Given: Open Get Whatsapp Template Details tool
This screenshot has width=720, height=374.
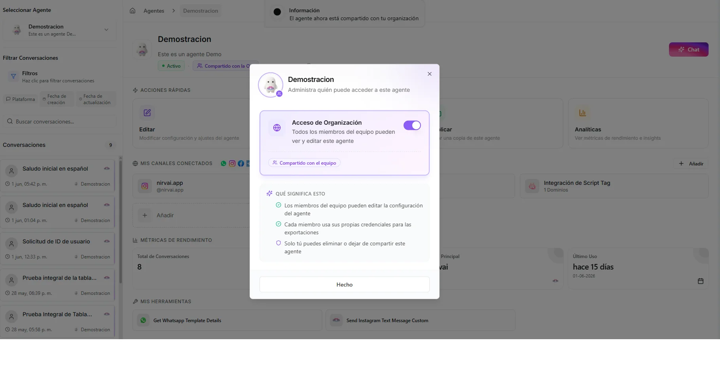Looking at the screenshot, I should (227, 320).
